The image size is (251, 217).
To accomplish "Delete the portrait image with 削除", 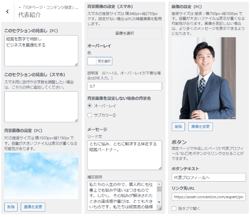I will (178, 127).
